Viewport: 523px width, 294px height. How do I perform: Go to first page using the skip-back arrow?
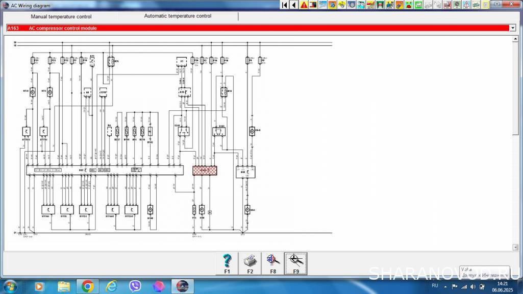pos(284,5)
